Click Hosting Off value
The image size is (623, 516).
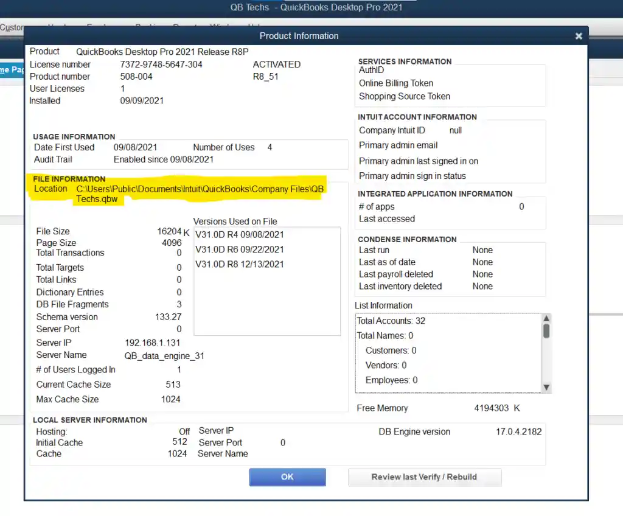coord(184,431)
